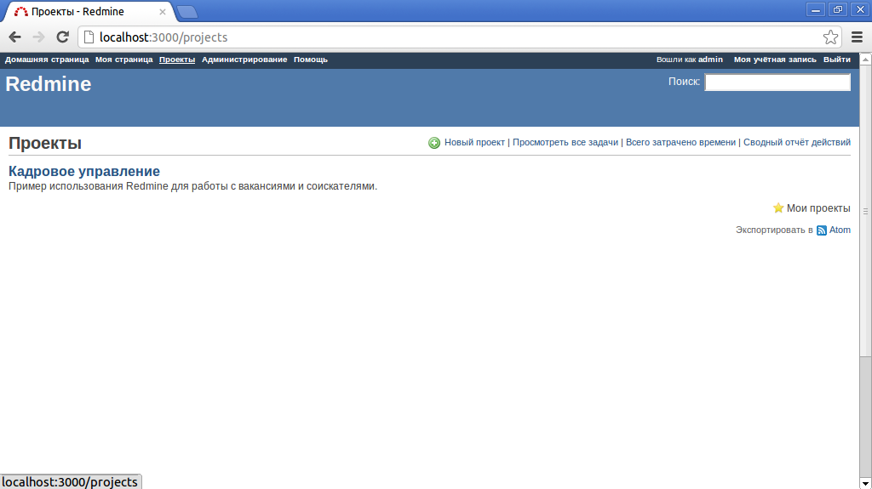Bookmark page with the star icon

pyautogui.click(x=830, y=37)
